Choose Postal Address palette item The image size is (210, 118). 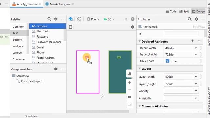pos(46,58)
